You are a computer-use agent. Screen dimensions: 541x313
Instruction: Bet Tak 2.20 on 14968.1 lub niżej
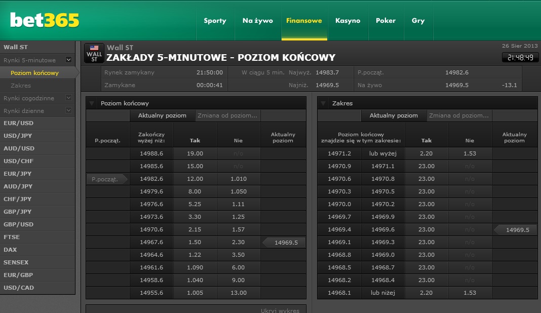pos(427,293)
